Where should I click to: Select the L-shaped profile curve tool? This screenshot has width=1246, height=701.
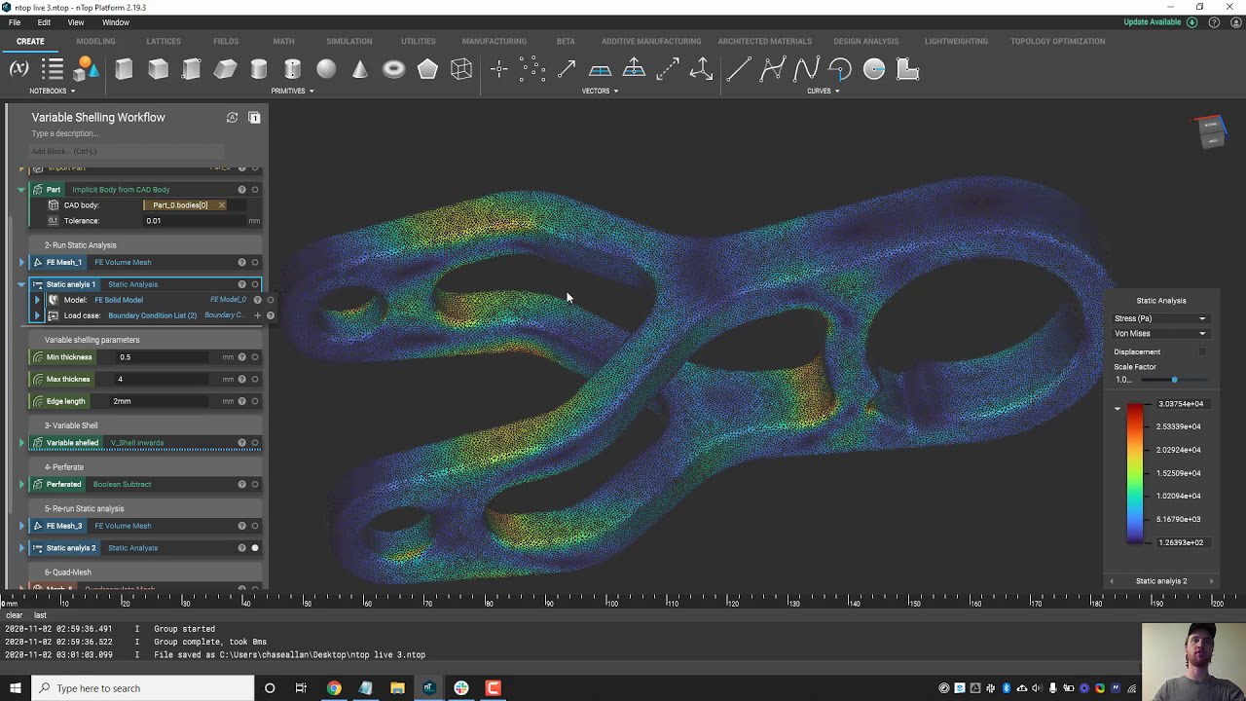tap(907, 69)
